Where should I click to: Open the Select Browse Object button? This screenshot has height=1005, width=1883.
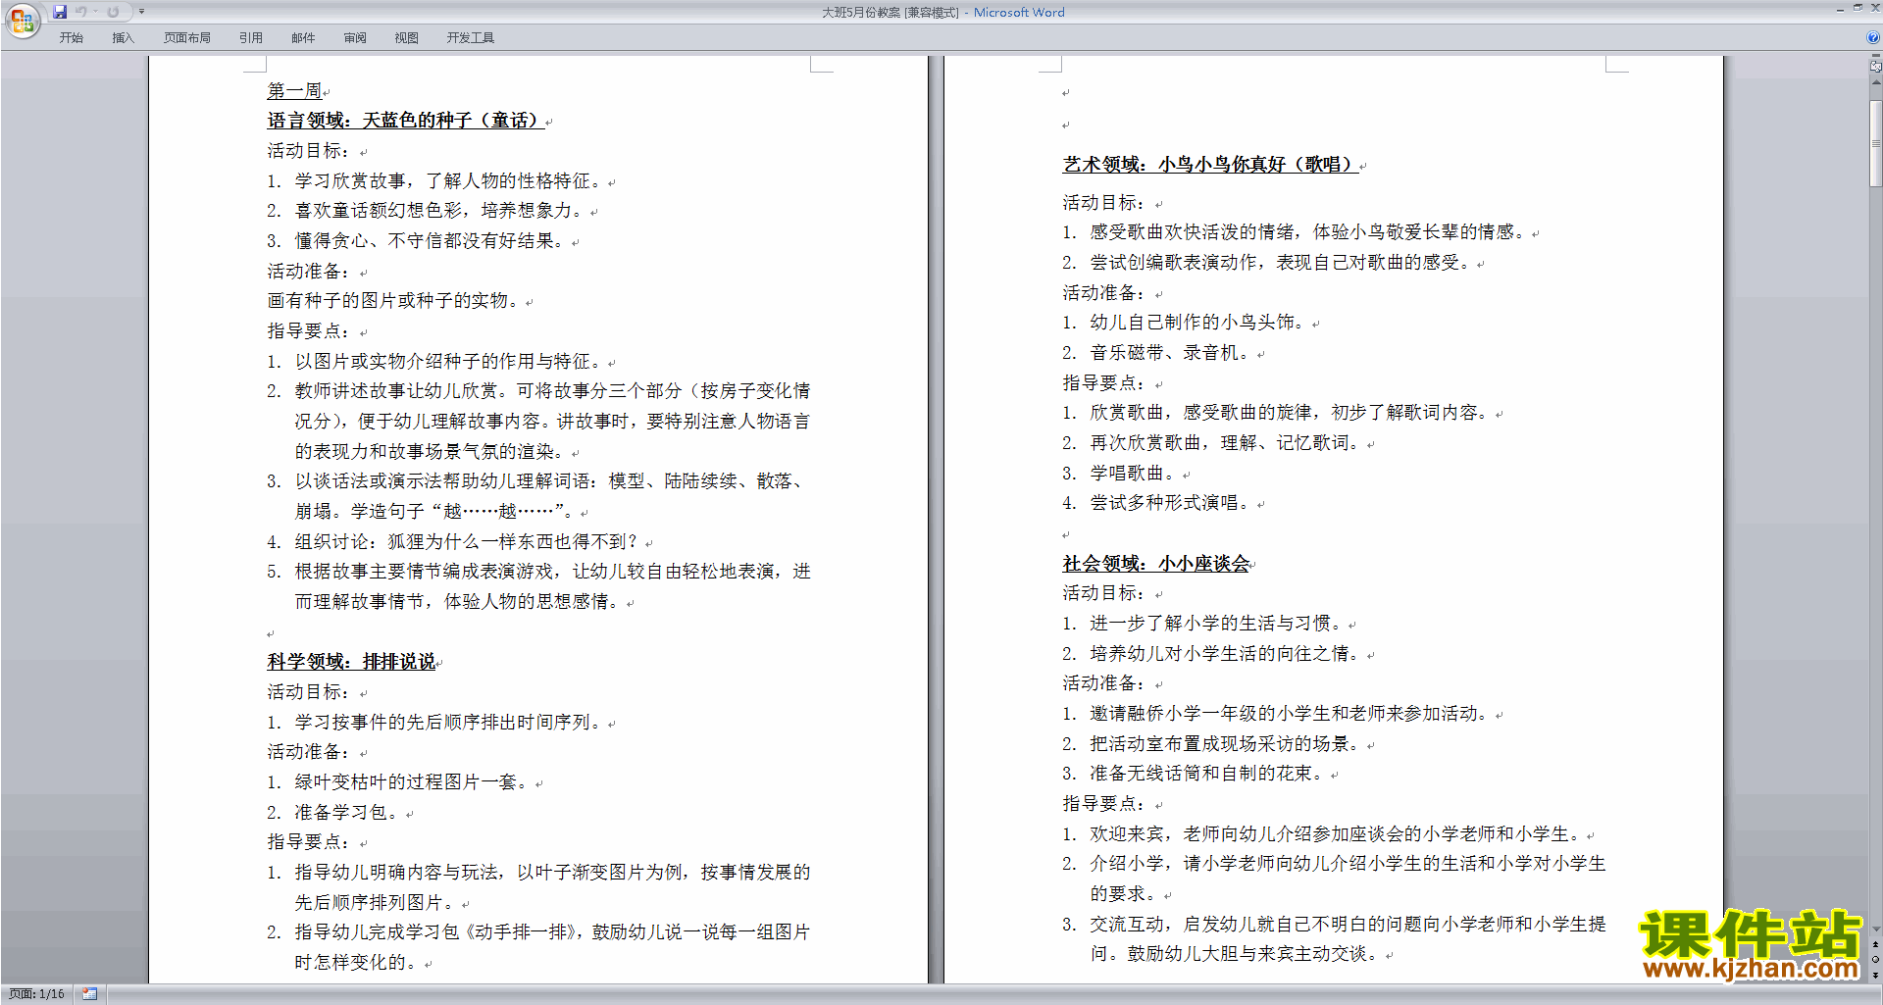point(1875,959)
